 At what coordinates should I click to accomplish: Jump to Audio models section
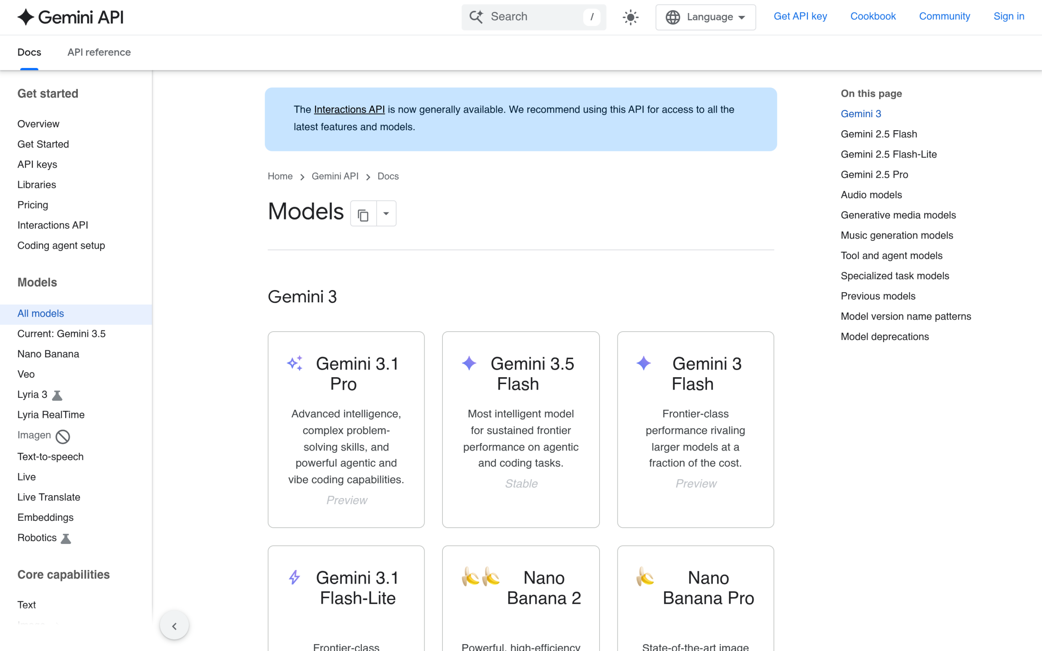click(x=871, y=194)
